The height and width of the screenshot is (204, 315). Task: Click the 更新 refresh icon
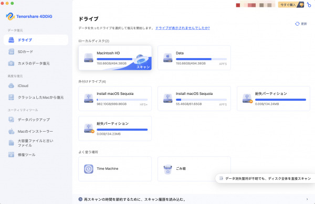tap(297, 24)
